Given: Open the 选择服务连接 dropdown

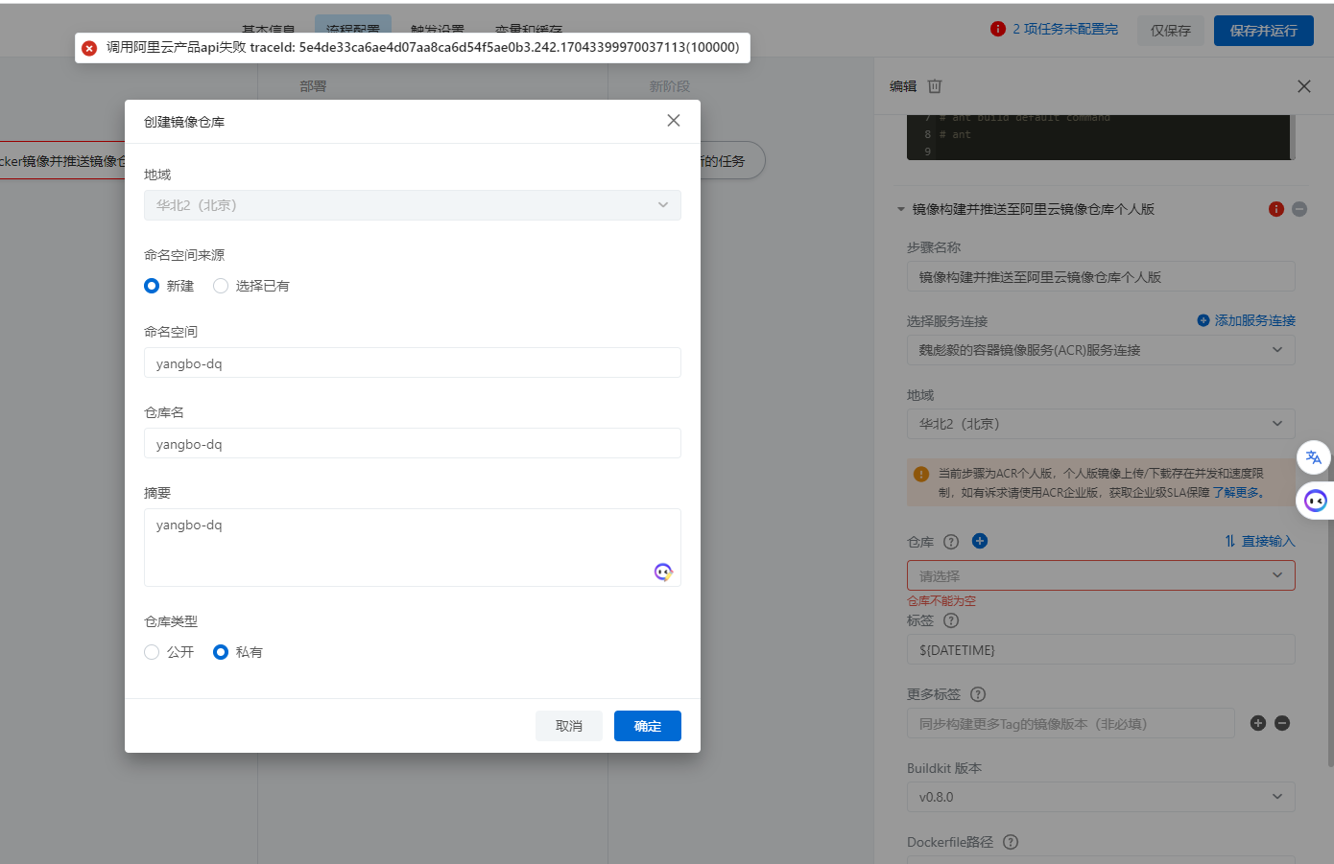Looking at the screenshot, I should pos(1101,350).
